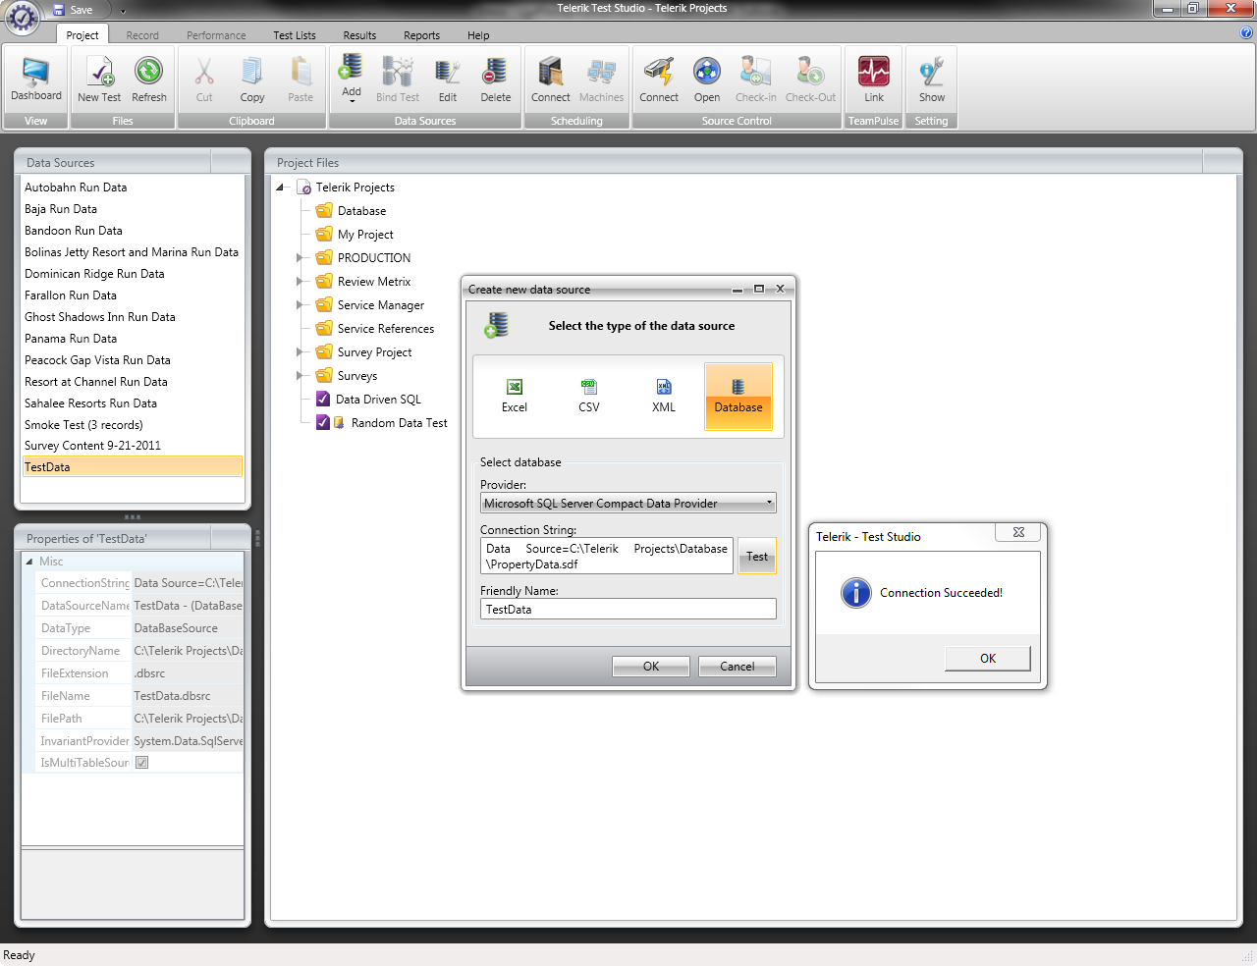
Task: Toggle the IsMultiTableSource property checkbox
Action: click(142, 763)
